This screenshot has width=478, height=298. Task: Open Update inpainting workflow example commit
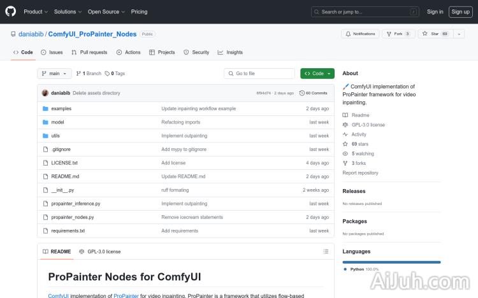(199, 108)
